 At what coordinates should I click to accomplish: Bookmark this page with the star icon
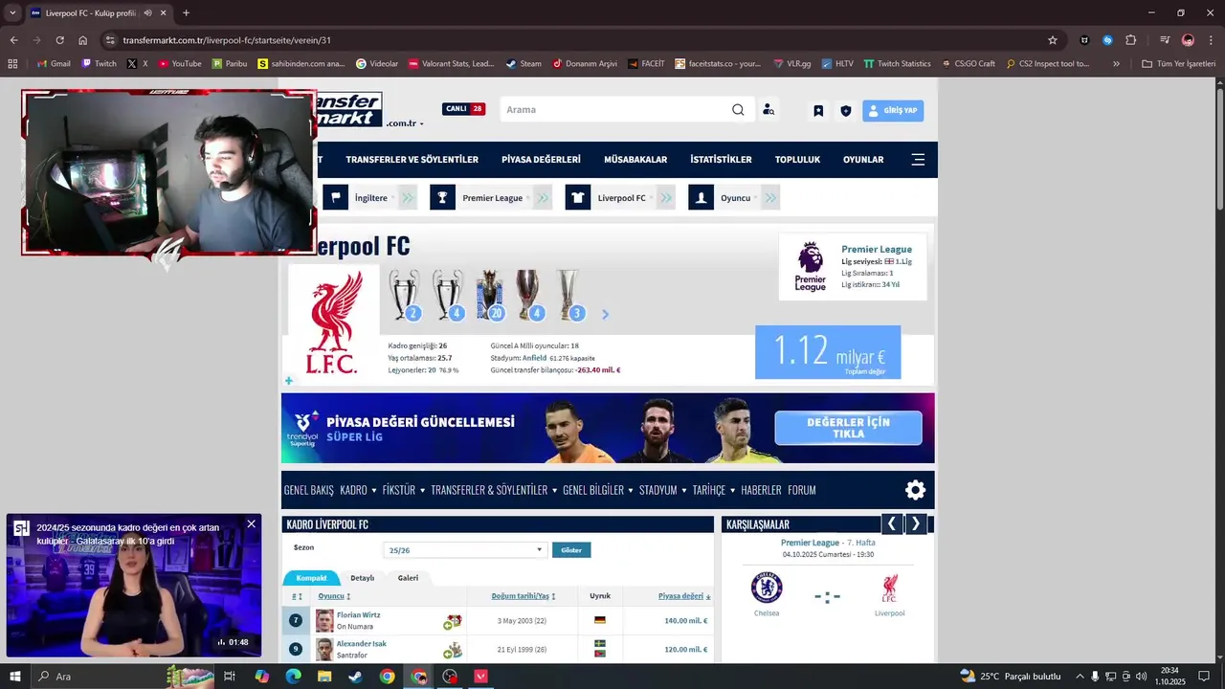click(1053, 40)
